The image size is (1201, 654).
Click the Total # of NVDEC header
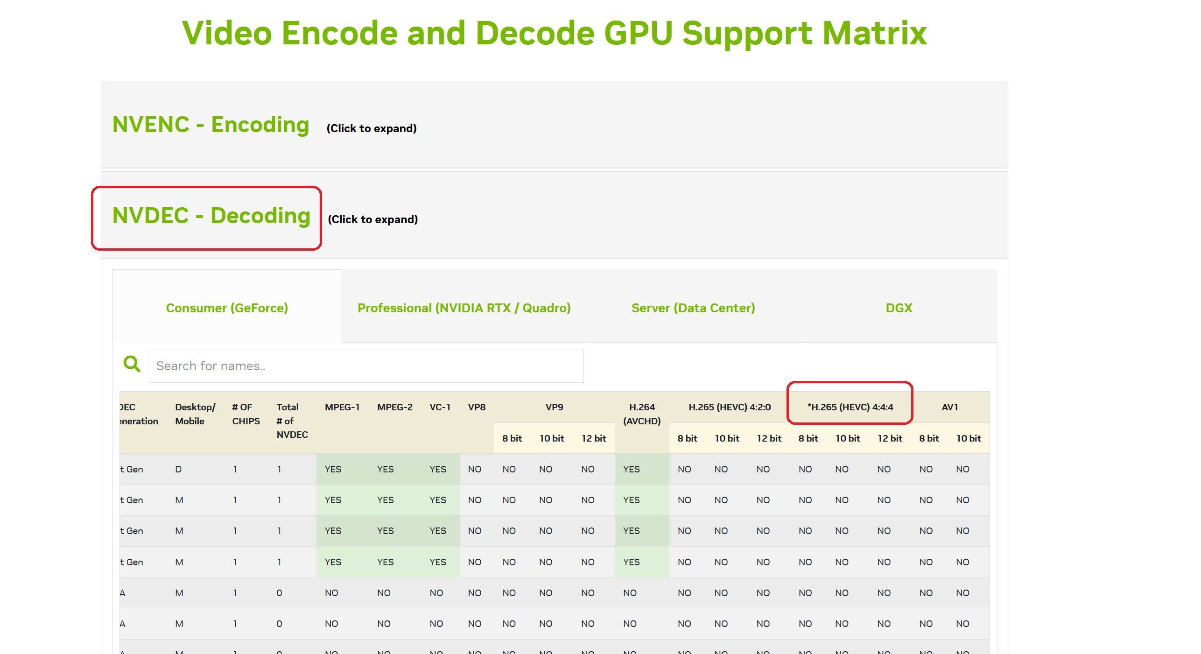tap(292, 421)
